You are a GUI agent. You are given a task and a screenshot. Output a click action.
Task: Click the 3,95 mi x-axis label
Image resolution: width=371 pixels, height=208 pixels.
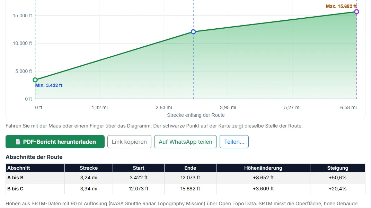click(x=228, y=107)
